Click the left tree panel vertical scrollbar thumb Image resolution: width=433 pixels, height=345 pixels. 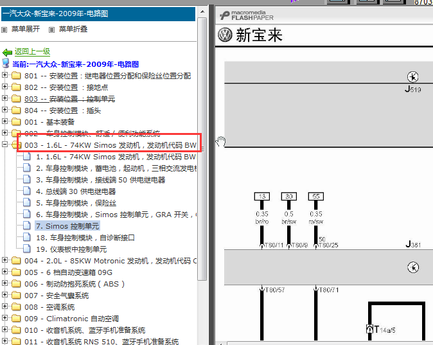202,149
